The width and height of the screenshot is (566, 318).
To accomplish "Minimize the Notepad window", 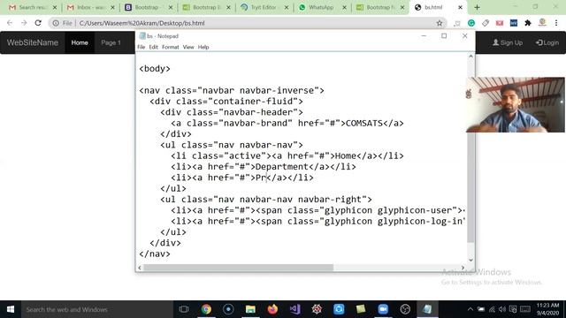I will pos(424,35).
